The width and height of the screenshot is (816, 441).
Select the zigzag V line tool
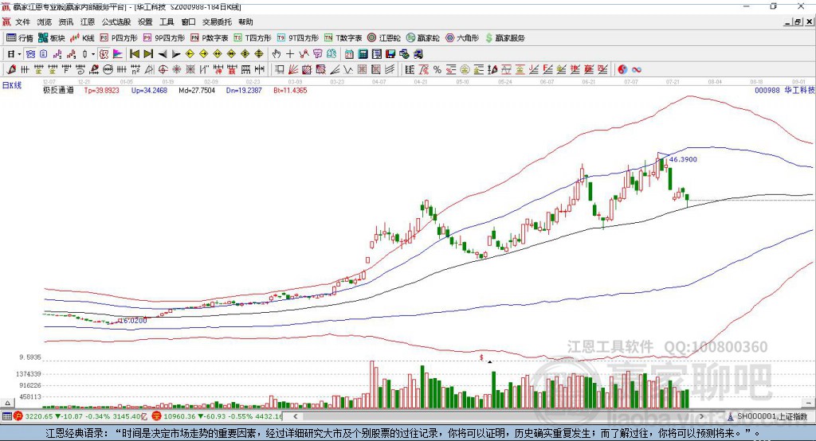(x=348, y=70)
